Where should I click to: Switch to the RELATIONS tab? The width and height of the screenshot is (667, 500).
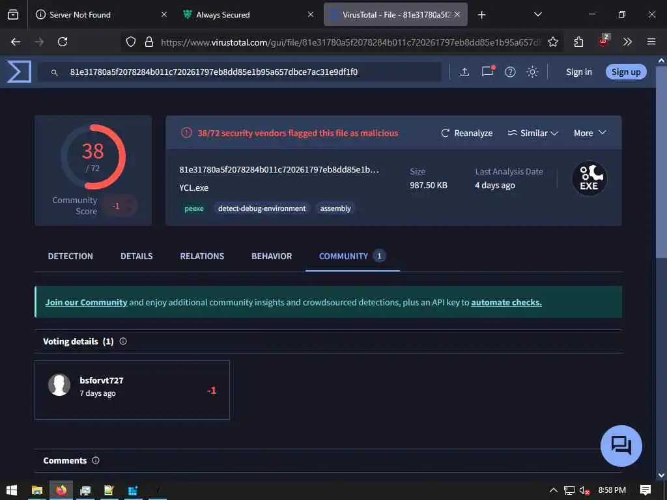(x=202, y=256)
